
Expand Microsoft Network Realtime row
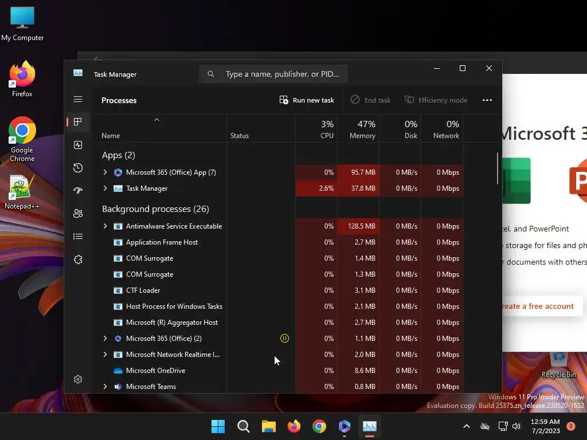tap(105, 354)
